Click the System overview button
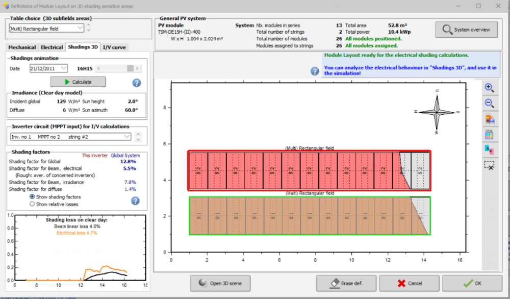 466,30
